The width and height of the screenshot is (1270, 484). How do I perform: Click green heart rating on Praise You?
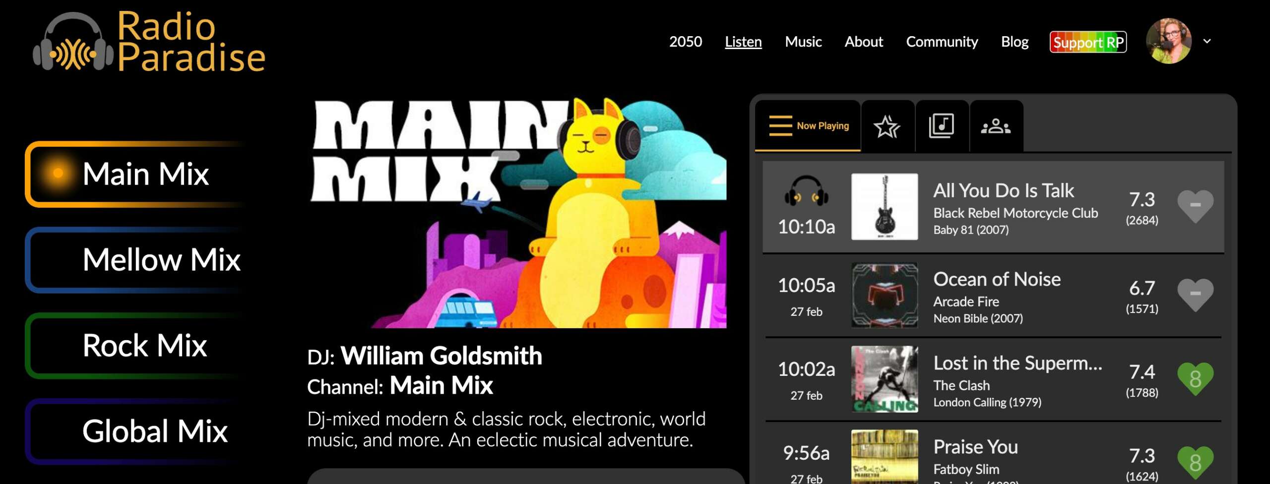[1196, 462]
